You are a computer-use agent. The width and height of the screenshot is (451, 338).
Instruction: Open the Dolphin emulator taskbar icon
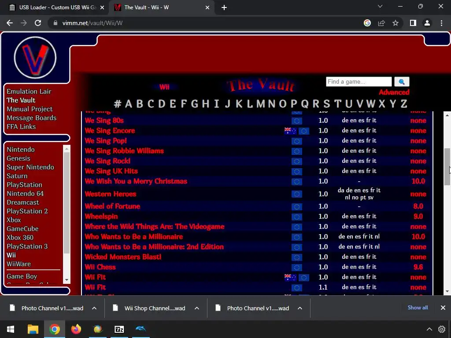pos(140,329)
